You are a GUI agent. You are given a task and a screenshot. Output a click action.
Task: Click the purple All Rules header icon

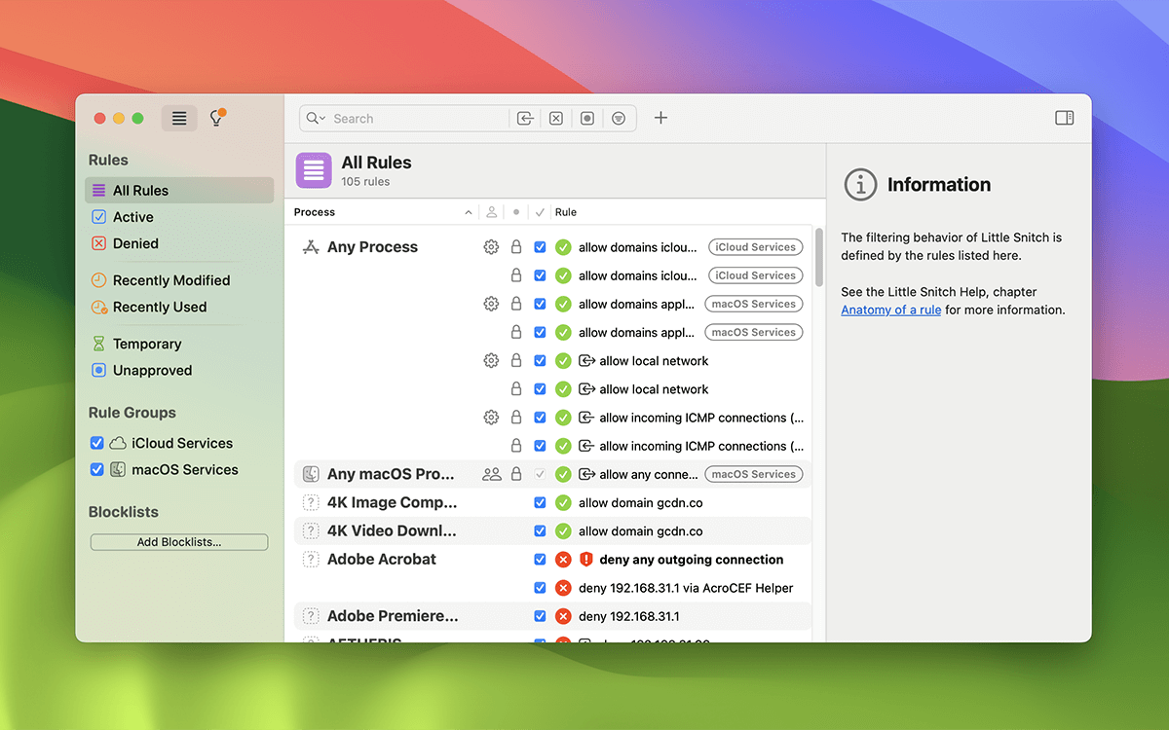tap(313, 170)
